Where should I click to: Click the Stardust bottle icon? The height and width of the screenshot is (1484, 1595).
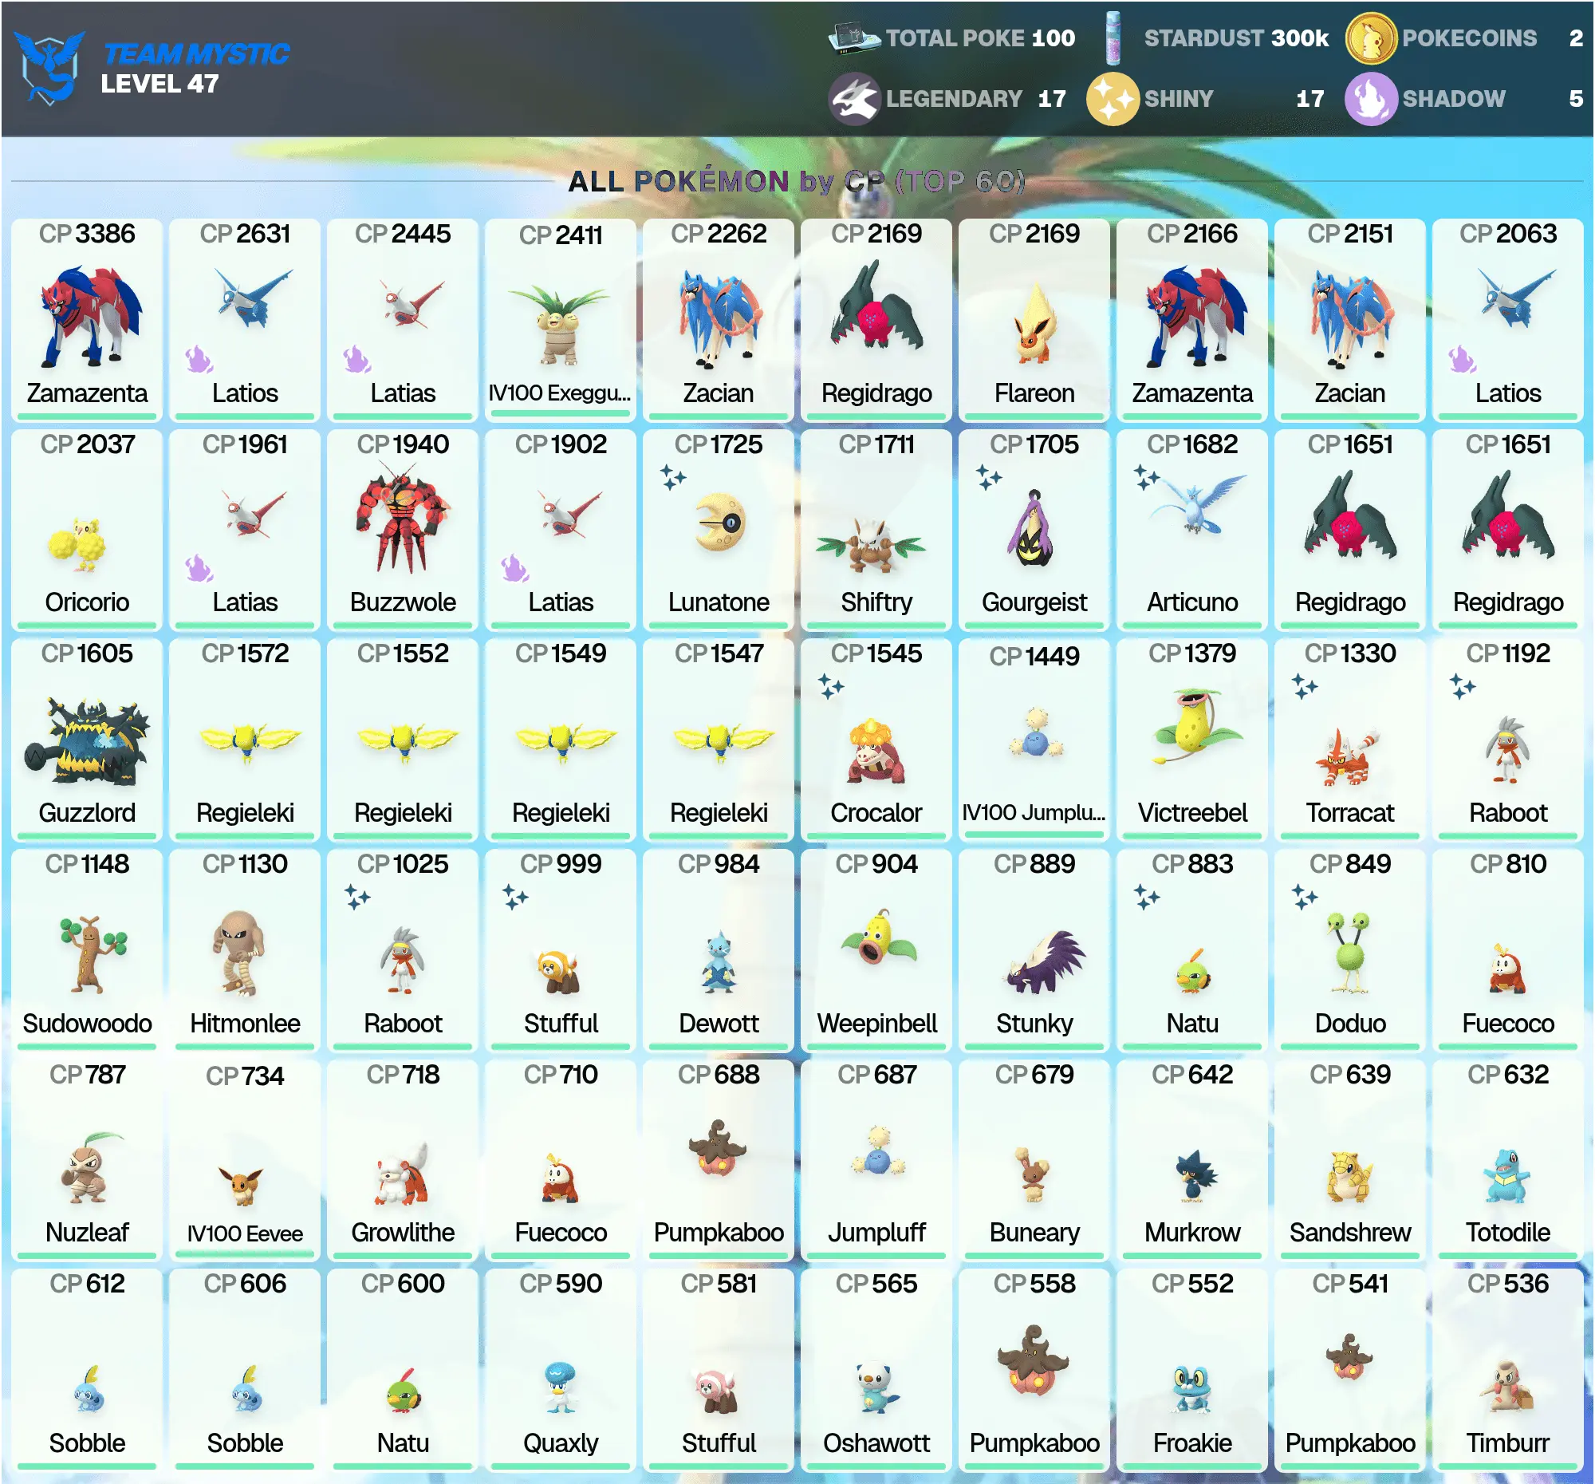click(1112, 37)
